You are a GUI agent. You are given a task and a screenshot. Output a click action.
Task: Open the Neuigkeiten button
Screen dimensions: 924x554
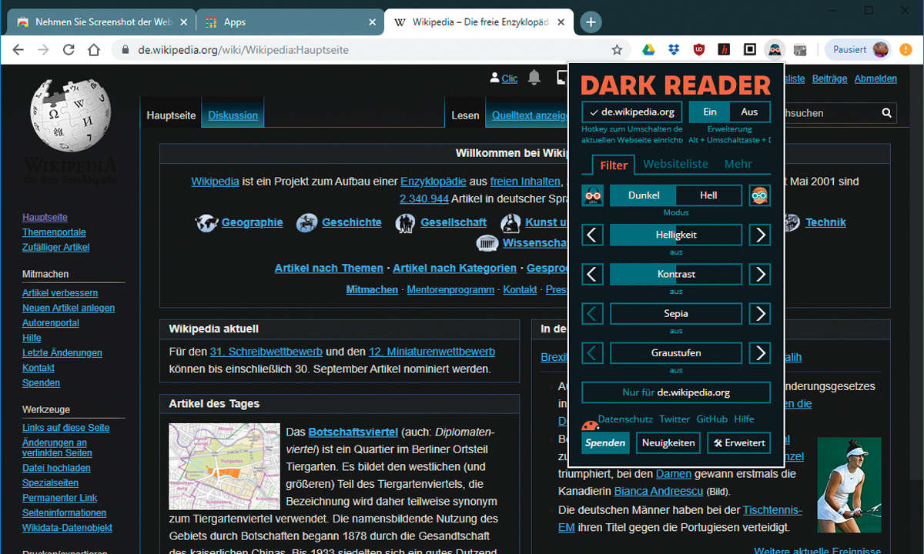668,442
